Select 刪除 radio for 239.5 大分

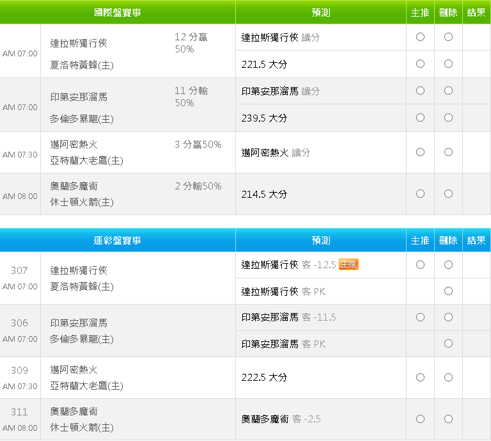point(448,118)
